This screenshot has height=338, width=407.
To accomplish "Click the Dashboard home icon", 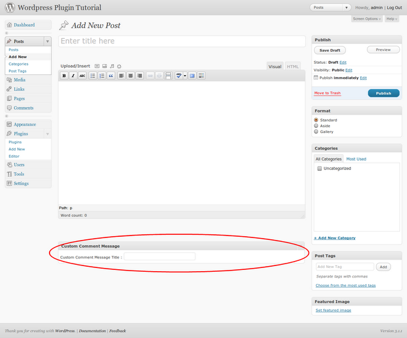I will [10, 25].
